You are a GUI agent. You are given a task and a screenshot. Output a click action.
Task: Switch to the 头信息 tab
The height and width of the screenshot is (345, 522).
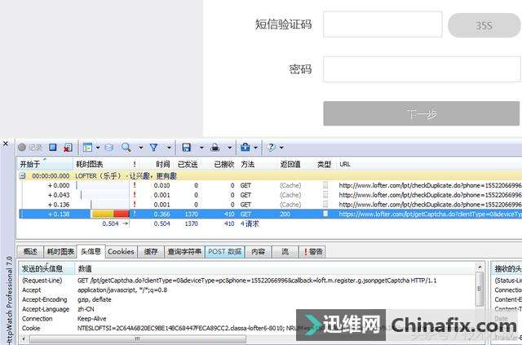91,251
